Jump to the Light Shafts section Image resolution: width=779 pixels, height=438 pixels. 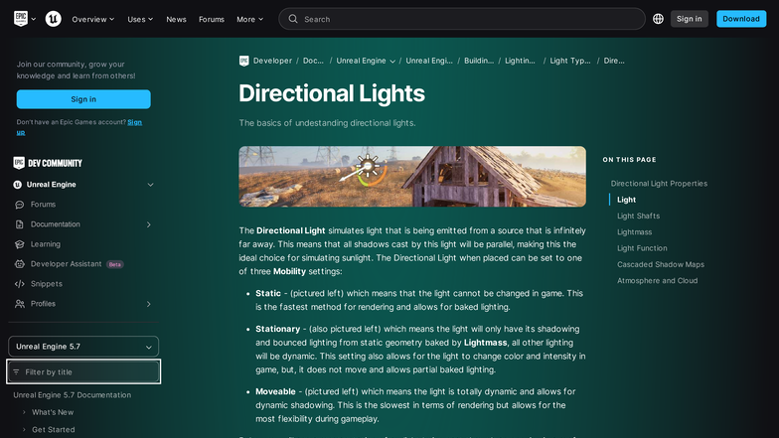(x=638, y=217)
